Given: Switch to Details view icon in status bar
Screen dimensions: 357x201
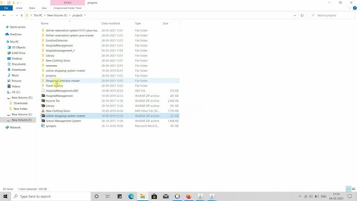Looking at the screenshot, I should (348, 189).
